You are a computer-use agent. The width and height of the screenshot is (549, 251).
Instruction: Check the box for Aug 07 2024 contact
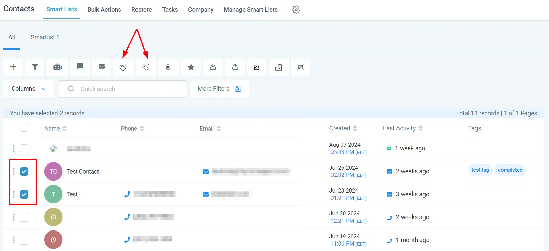point(24,148)
